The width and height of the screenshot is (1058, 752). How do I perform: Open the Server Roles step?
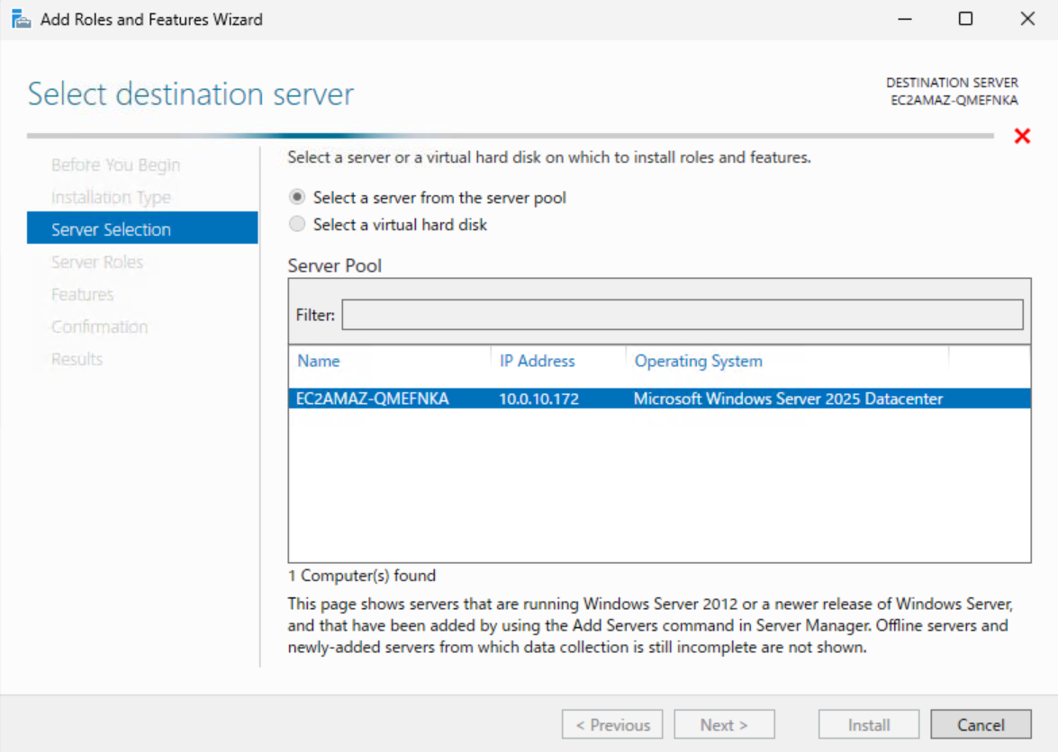[x=97, y=262]
